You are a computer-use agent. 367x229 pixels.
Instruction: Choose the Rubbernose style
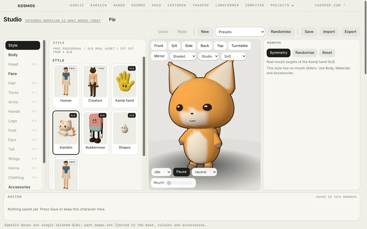coord(95,133)
